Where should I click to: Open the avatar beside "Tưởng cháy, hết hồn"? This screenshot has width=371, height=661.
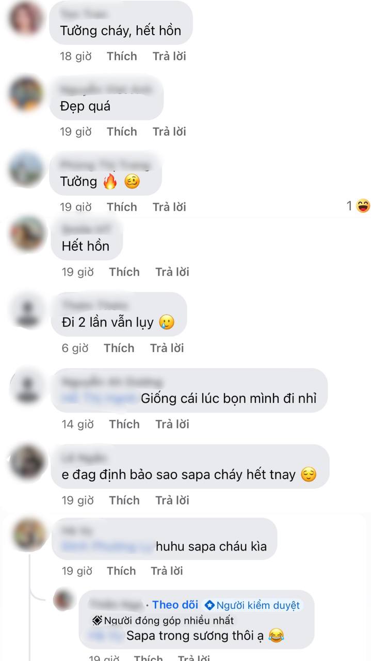tap(26, 19)
